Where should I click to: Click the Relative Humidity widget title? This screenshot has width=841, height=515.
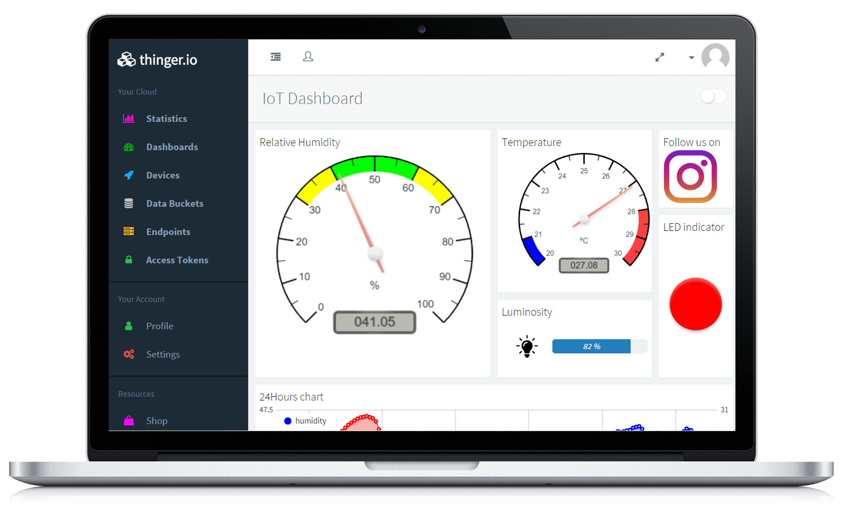point(300,142)
